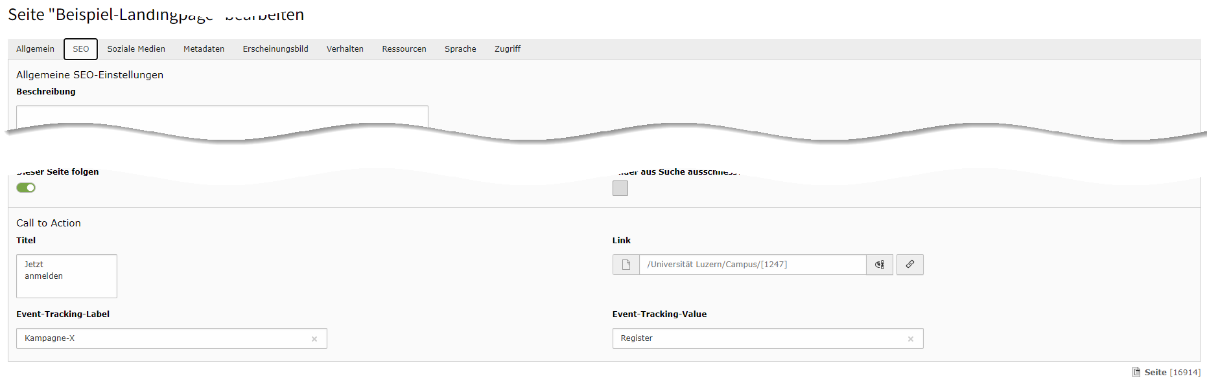Image resolution: width=1207 pixels, height=383 pixels.
Task: Open the link browser wizard button
Action: coord(909,265)
